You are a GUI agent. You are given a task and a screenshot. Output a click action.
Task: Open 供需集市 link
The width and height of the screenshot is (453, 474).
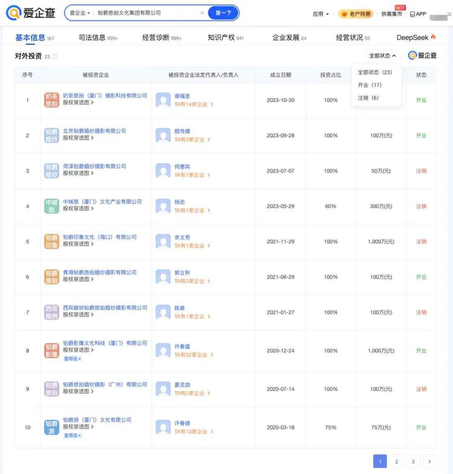point(392,14)
